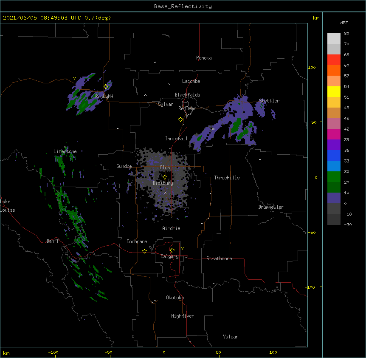Click the green 30 dBZ legend swatch
366x358 pixels.
click(334, 177)
